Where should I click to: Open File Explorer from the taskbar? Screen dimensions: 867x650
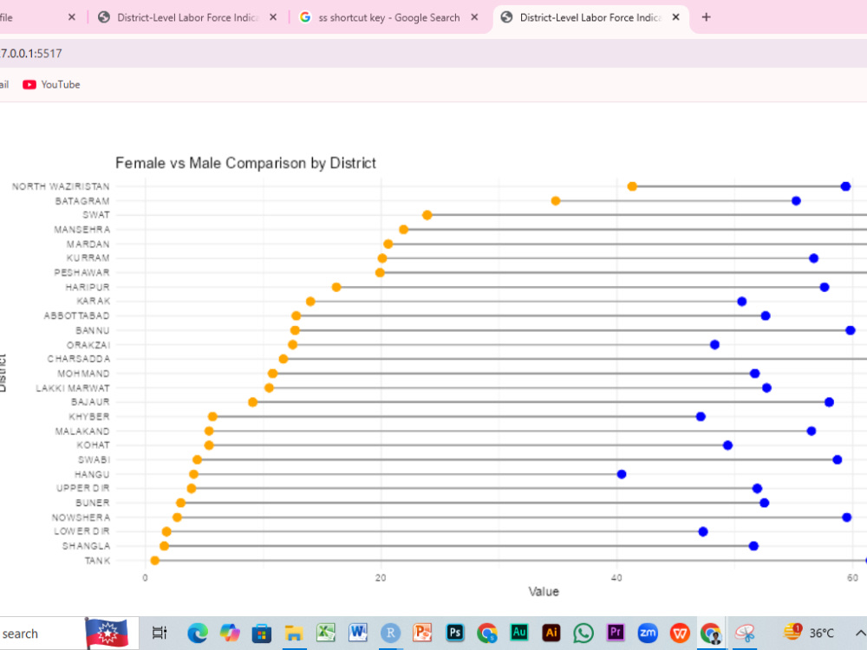click(294, 633)
